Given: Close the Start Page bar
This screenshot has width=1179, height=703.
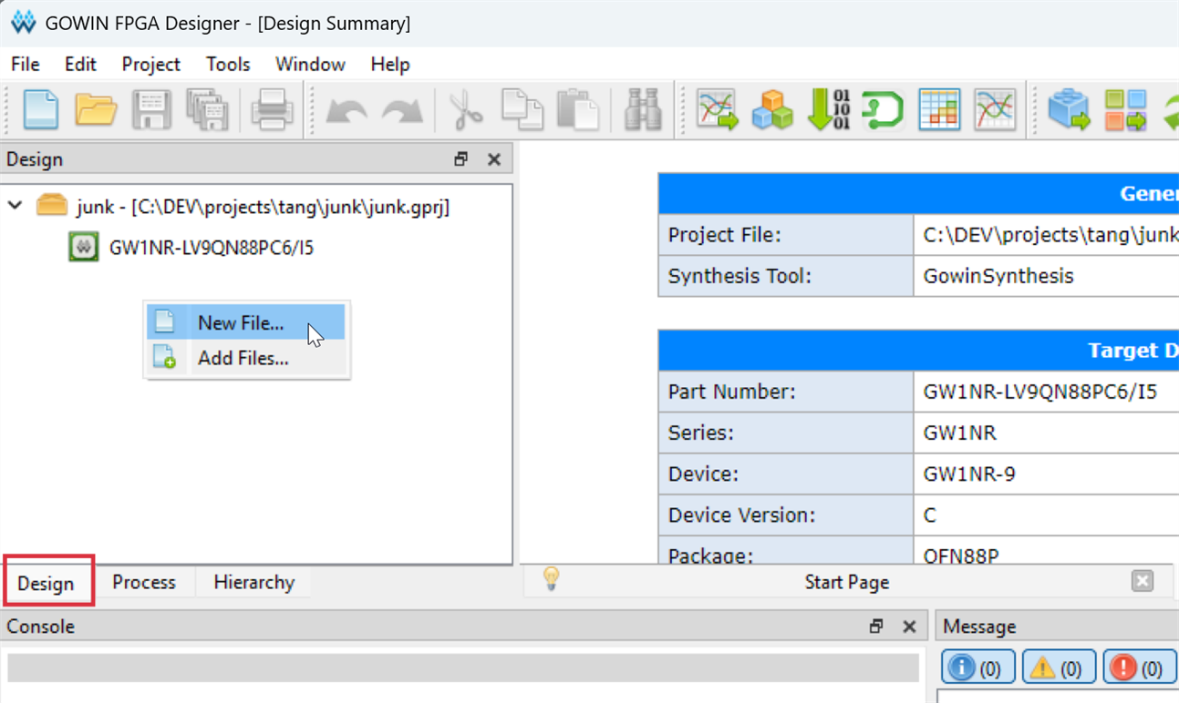Looking at the screenshot, I should (1142, 581).
